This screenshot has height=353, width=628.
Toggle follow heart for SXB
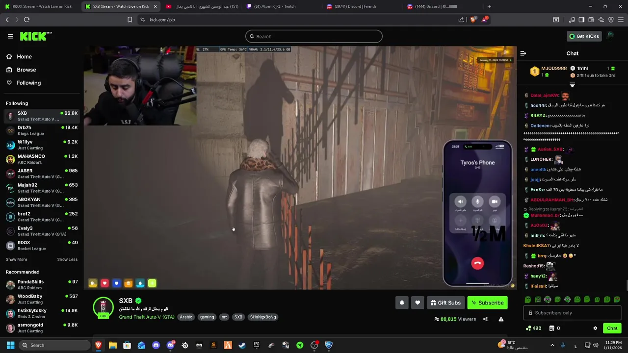click(418, 303)
